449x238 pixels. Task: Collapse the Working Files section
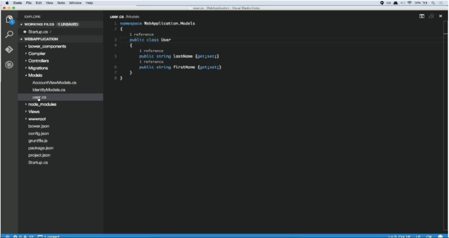[x=21, y=25]
